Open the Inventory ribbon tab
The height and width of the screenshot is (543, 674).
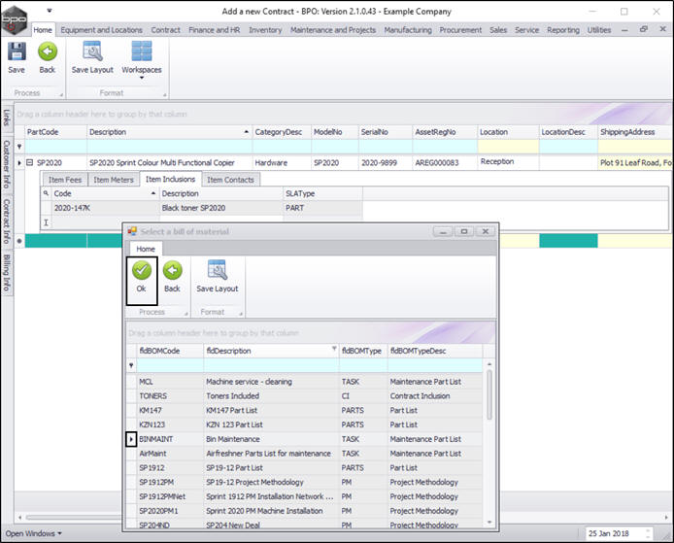point(265,30)
